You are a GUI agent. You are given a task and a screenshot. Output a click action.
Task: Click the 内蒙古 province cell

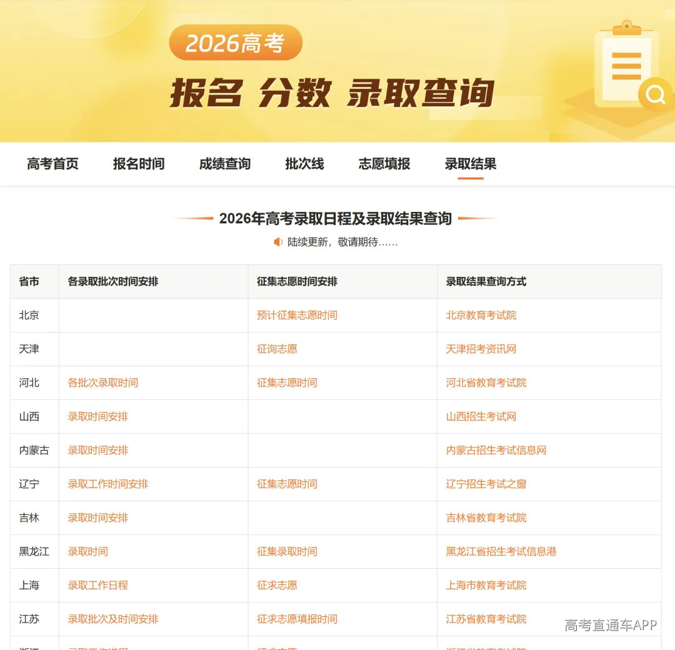click(34, 450)
